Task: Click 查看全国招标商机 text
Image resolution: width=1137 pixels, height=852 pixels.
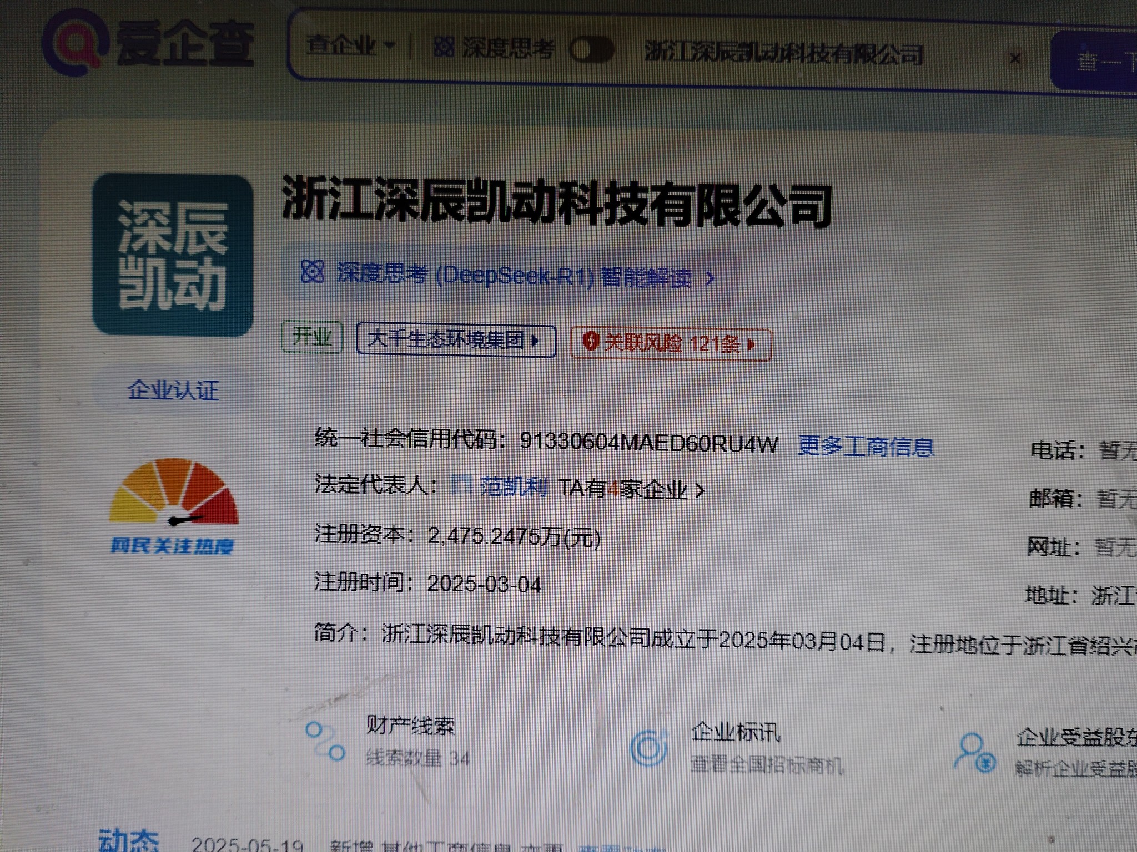Action: pyautogui.click(x=766, y=764)
